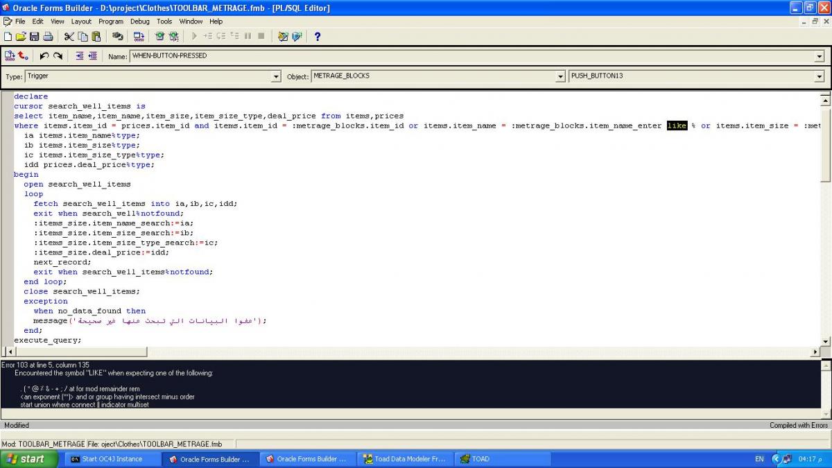Screen dimensions: 832x468
Task: Click the Print icon
Action: tap(48, 36)
